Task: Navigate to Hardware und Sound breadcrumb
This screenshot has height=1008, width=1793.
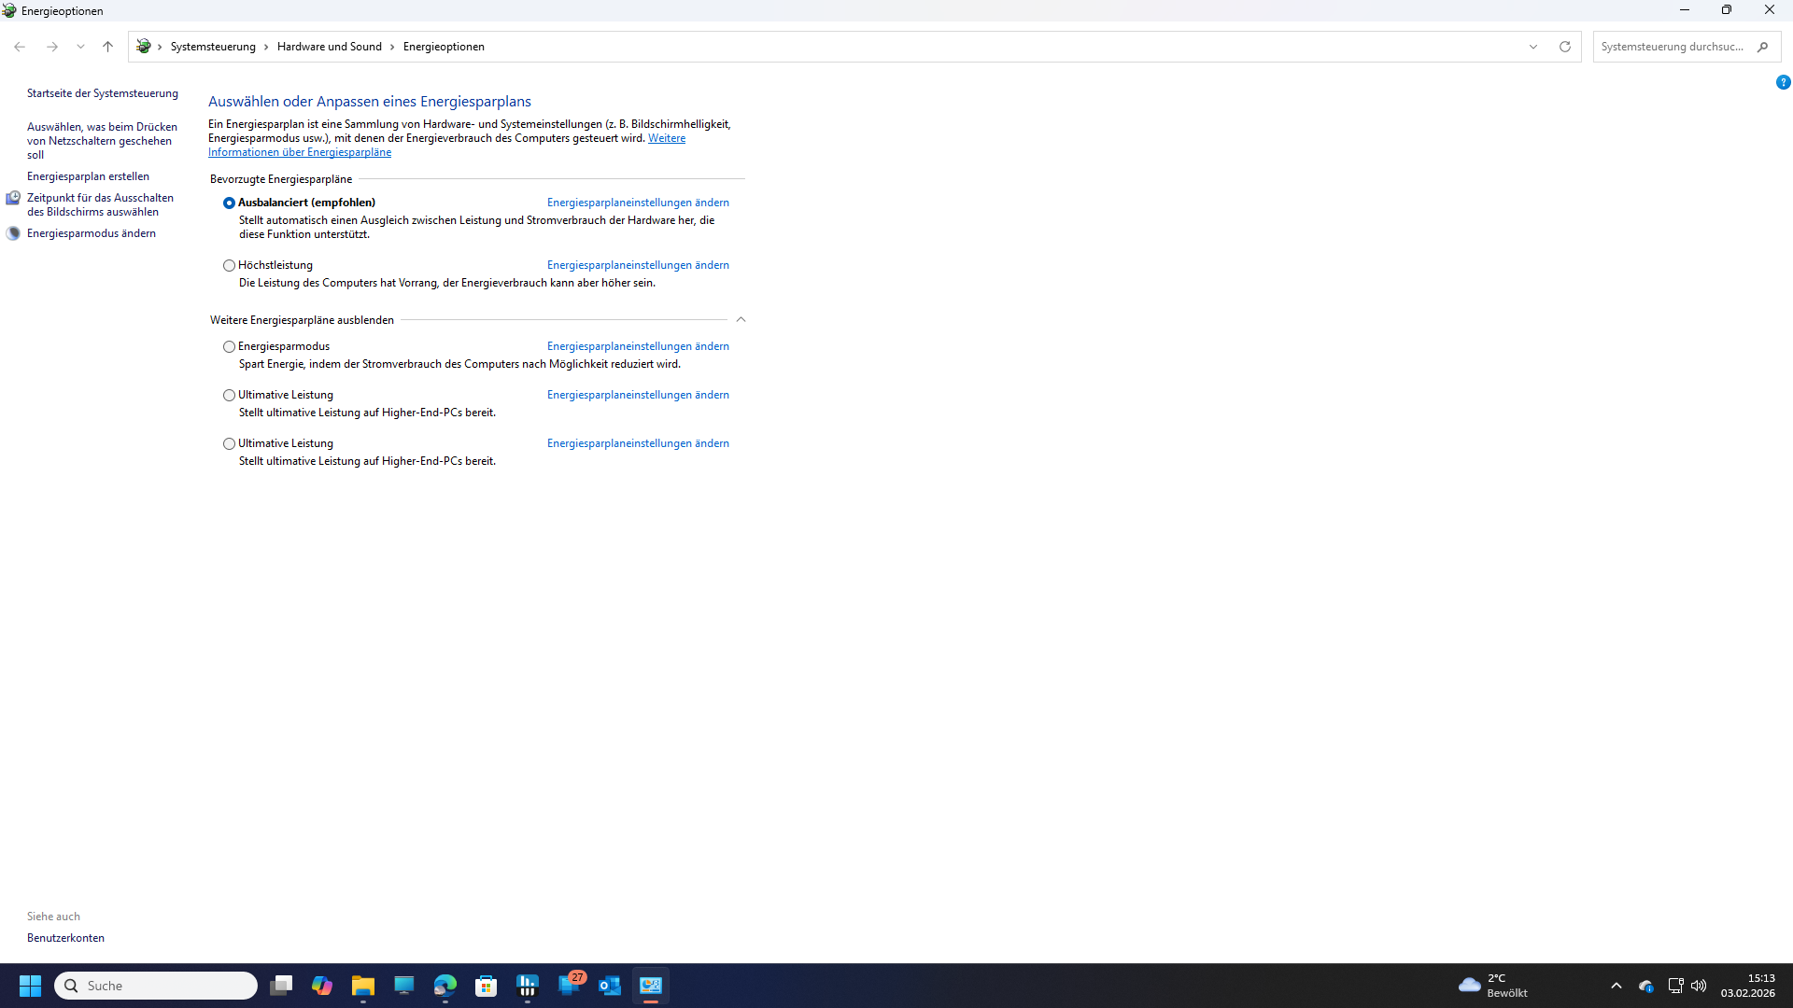Action: 329,46
